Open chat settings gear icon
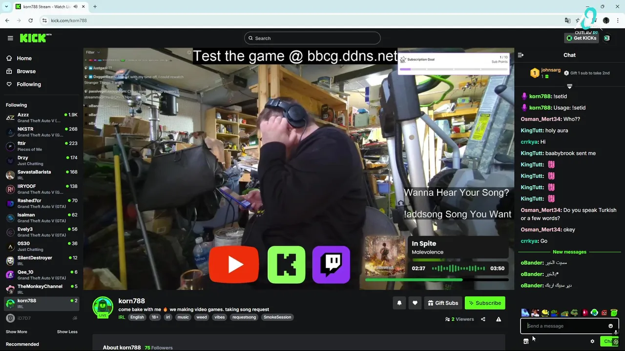 pyautogui.click(x=592, y=341)
